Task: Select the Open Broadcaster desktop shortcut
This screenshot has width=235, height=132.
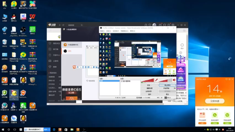Action: pyautogui.click(x=23, y=31)
